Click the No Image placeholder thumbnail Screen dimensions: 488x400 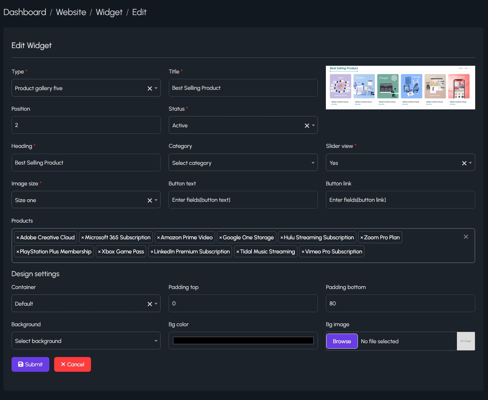coord(466,341)
